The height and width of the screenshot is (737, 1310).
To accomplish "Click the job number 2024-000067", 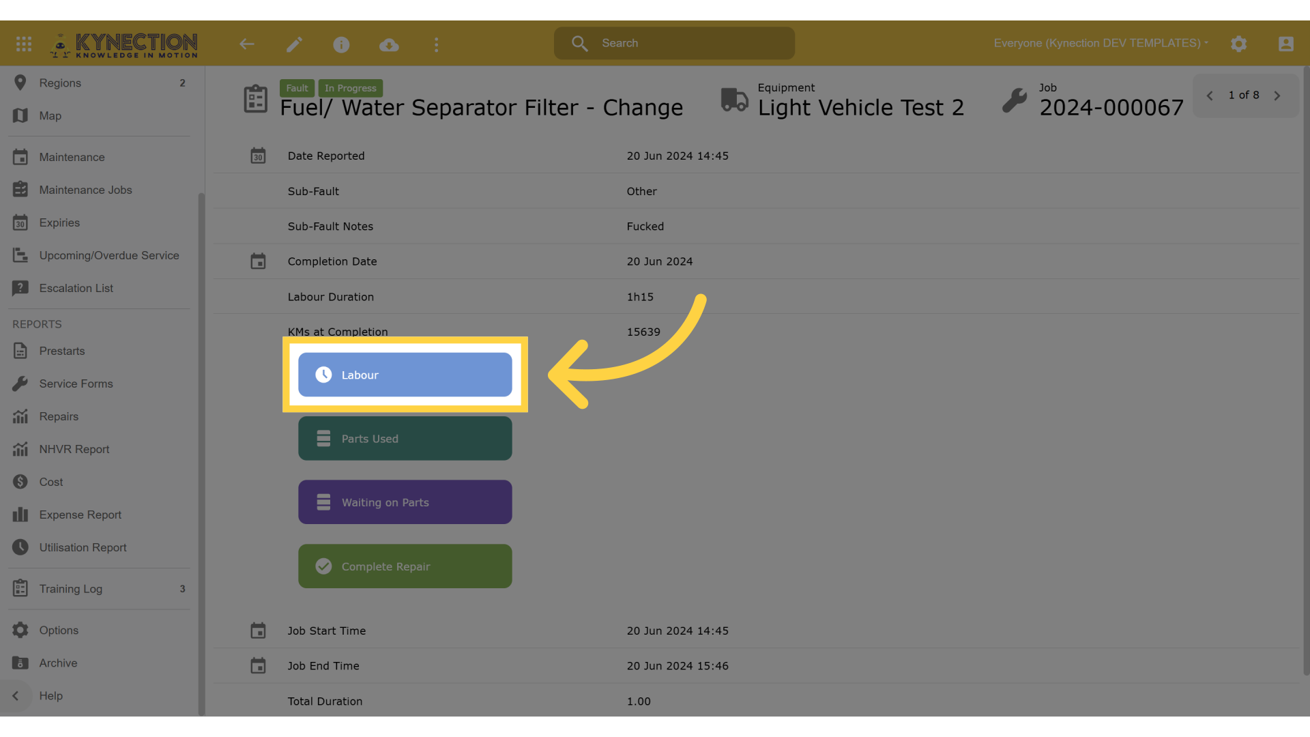I will tap(1111, 108).
